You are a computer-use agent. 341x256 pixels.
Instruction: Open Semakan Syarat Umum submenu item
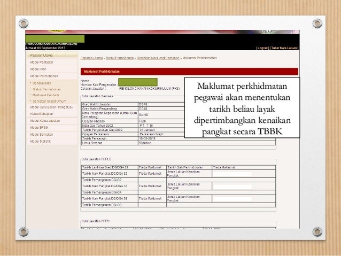[49, 102]
